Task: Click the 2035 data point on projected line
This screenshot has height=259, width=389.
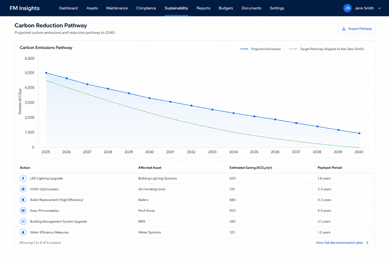Action: point(255,116)
